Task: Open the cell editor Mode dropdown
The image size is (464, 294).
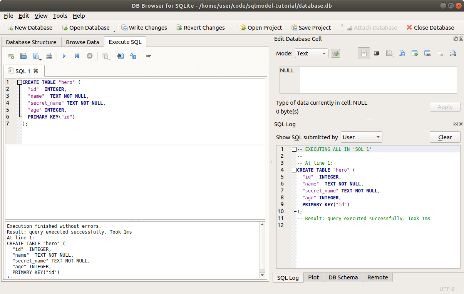Action: click(311, 53)
